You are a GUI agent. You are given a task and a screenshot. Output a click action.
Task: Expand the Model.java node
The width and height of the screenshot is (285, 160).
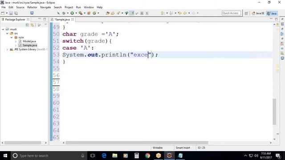click(x=16, y=41)
